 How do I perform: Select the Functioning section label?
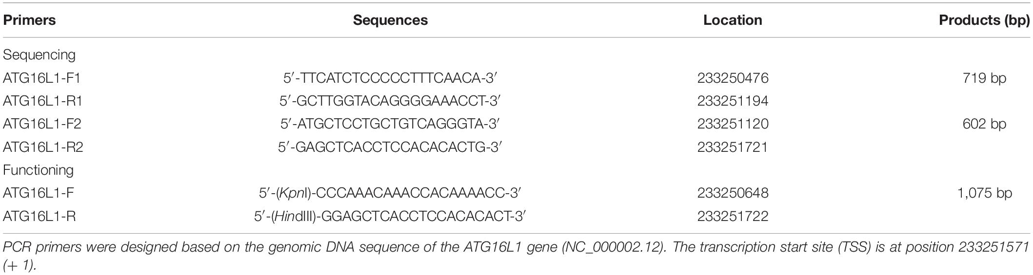38,170
